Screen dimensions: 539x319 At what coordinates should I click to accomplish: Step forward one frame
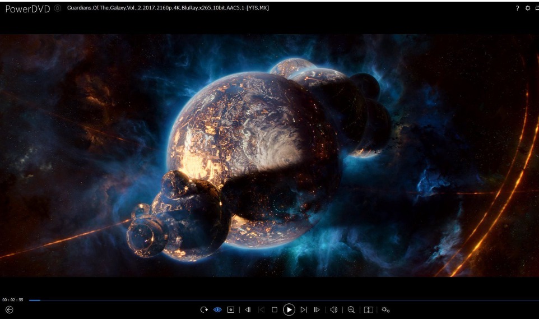pyautogui.click(x=317, y=309)
